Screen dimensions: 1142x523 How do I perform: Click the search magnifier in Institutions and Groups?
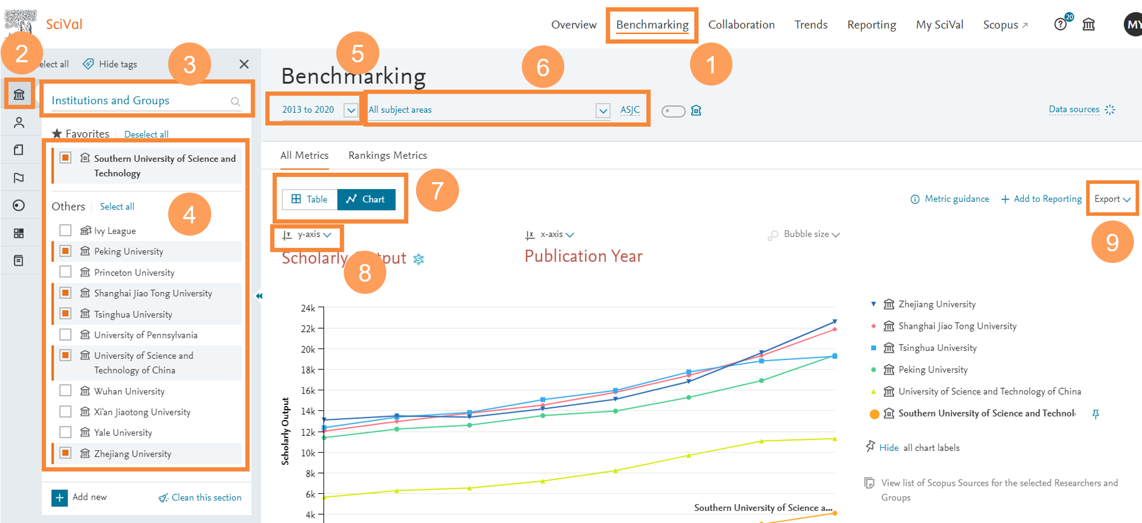click(236, 102)
